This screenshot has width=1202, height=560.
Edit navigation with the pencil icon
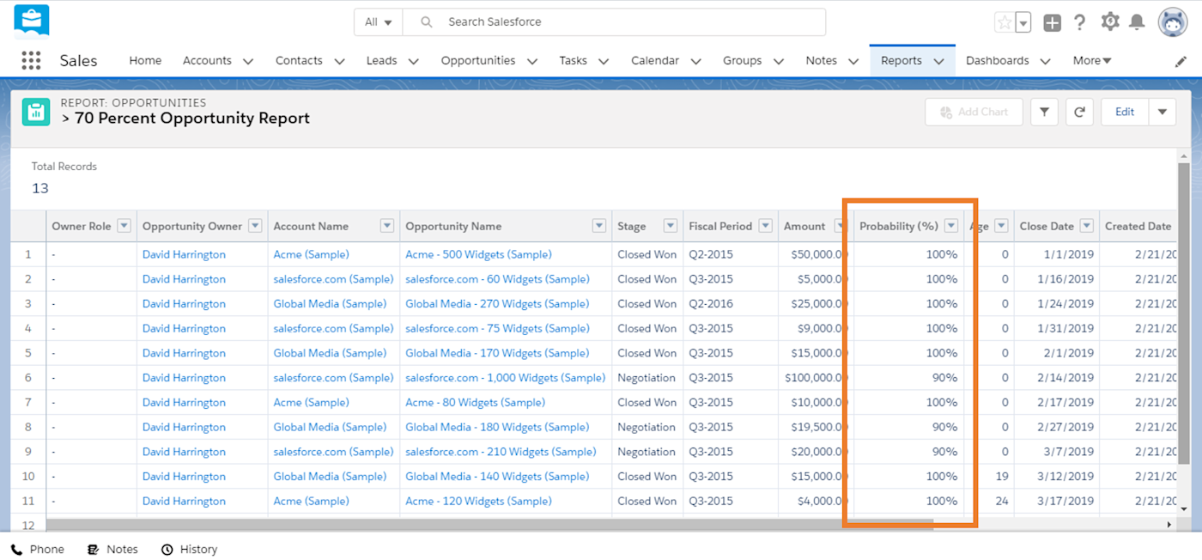pyautogui.click(x=1181, y=62)
